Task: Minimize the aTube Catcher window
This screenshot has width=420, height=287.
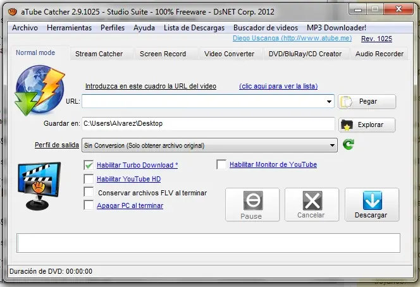Action: [358, 10]
